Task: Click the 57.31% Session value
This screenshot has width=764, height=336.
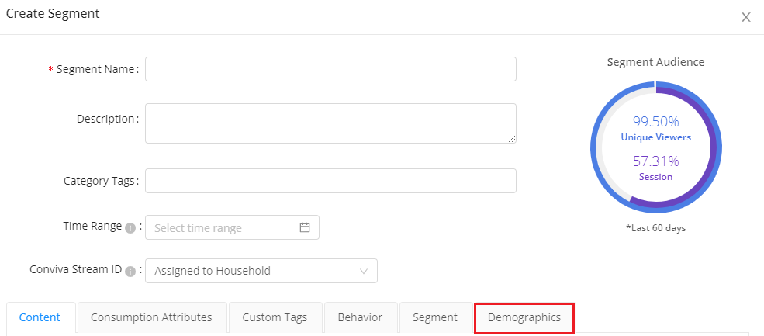Action: [656, 161]
